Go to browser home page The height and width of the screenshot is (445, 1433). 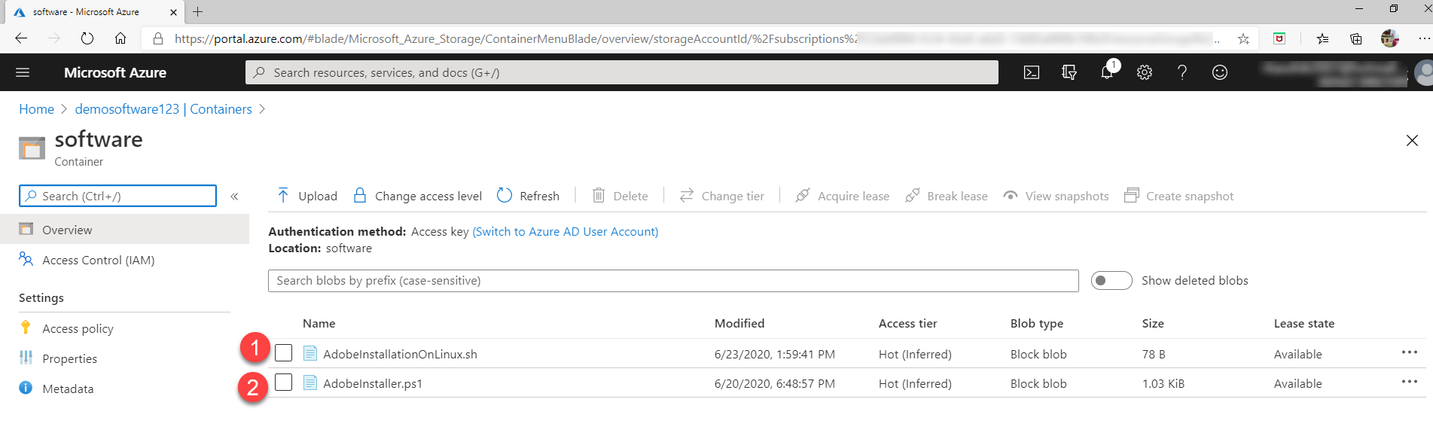[x=120, y=38]
